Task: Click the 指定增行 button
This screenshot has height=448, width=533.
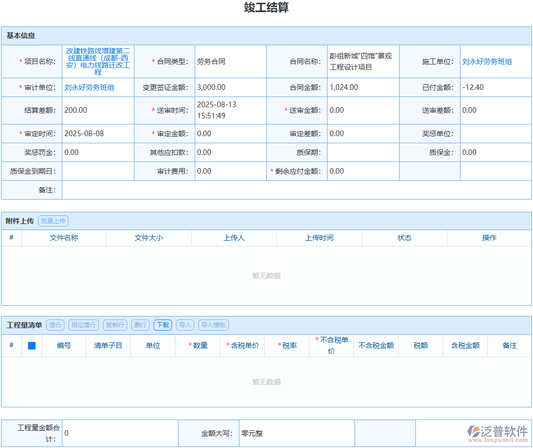Action: (83, 325)
